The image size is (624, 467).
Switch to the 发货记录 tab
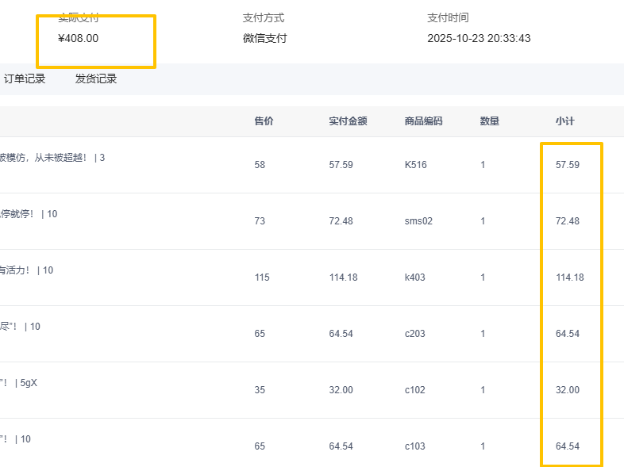tap(96, 79)
